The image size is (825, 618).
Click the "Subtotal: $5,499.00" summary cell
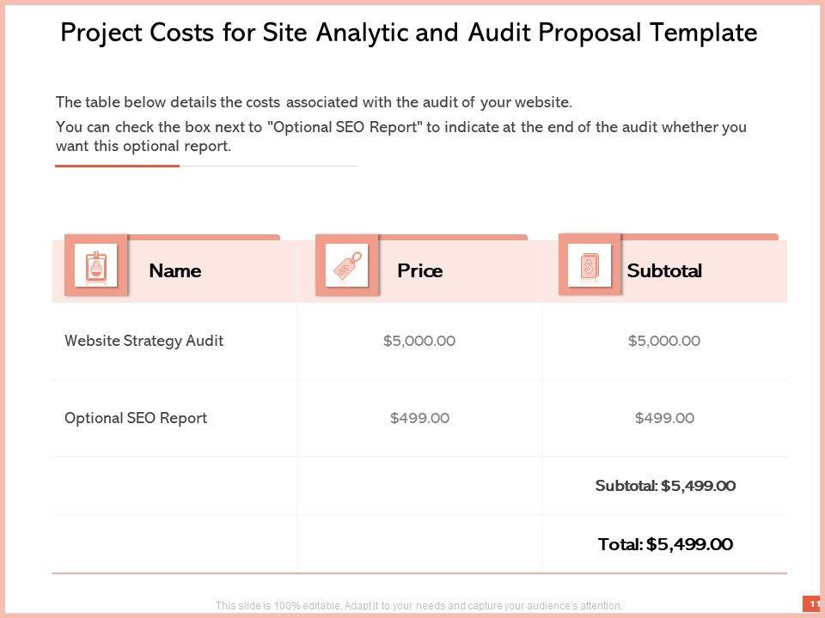coord(665,486)
